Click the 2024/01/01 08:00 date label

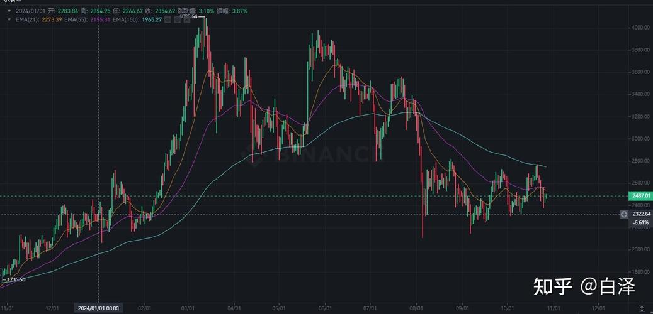(99, 308)
